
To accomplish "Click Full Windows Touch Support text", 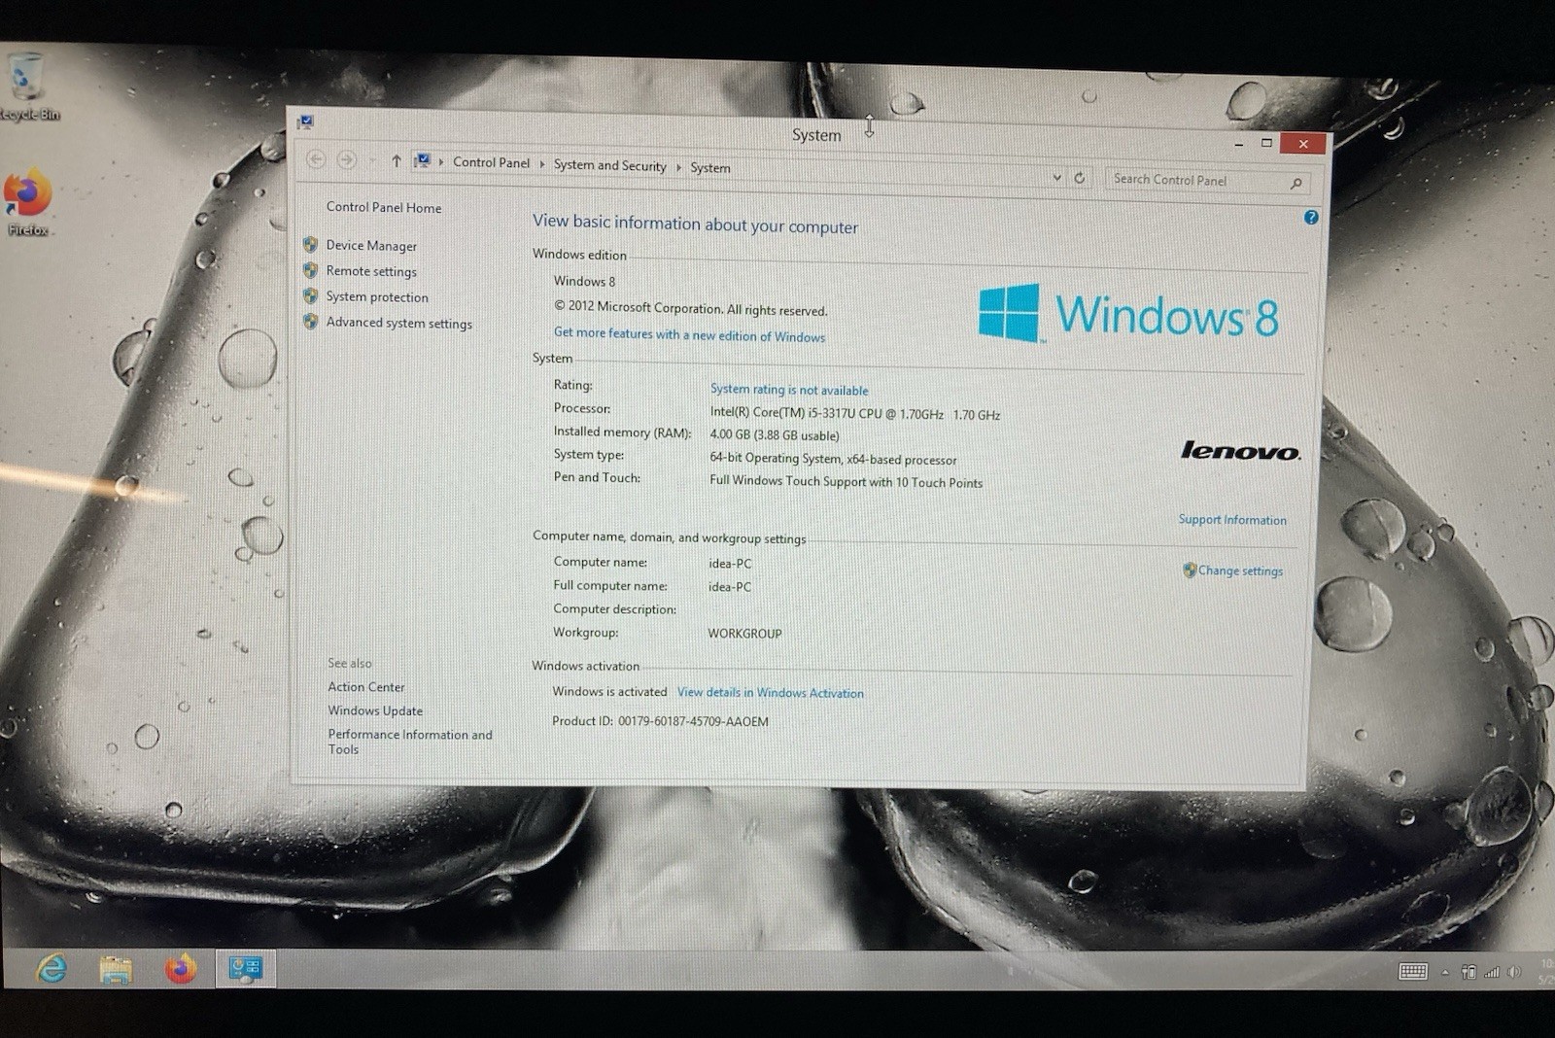I will [846, 481].
